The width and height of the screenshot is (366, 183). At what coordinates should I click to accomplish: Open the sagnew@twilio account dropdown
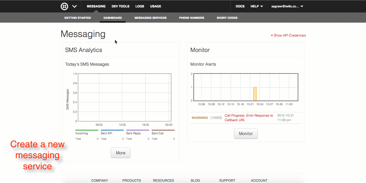[287, 6]
